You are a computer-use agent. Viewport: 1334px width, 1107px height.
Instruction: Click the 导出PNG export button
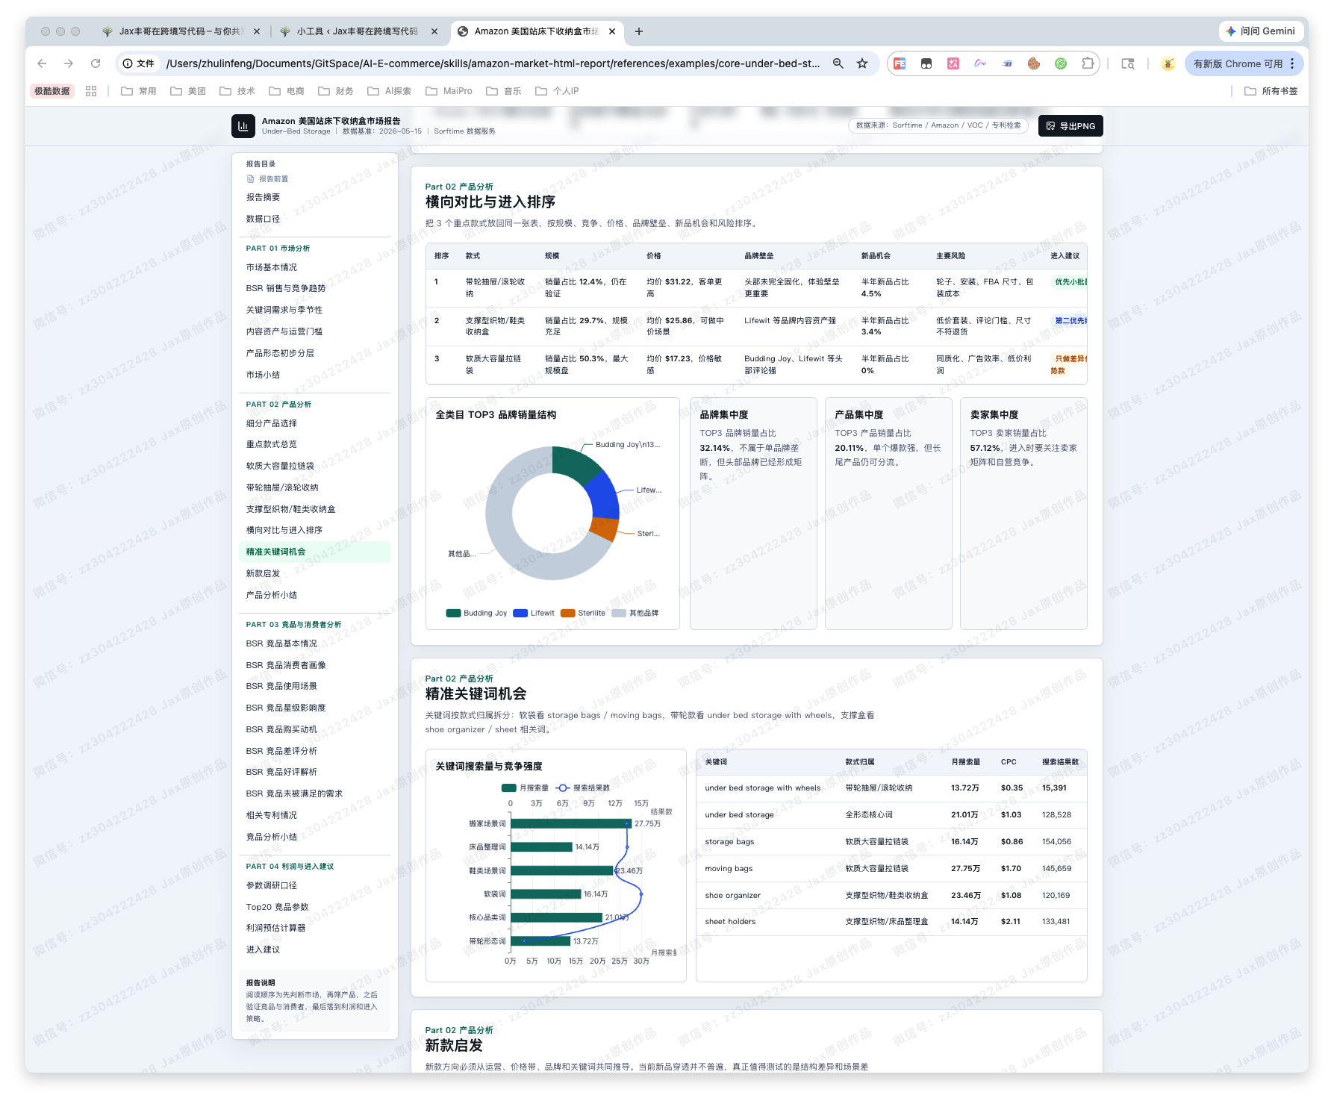click(x=1070, y=126)
